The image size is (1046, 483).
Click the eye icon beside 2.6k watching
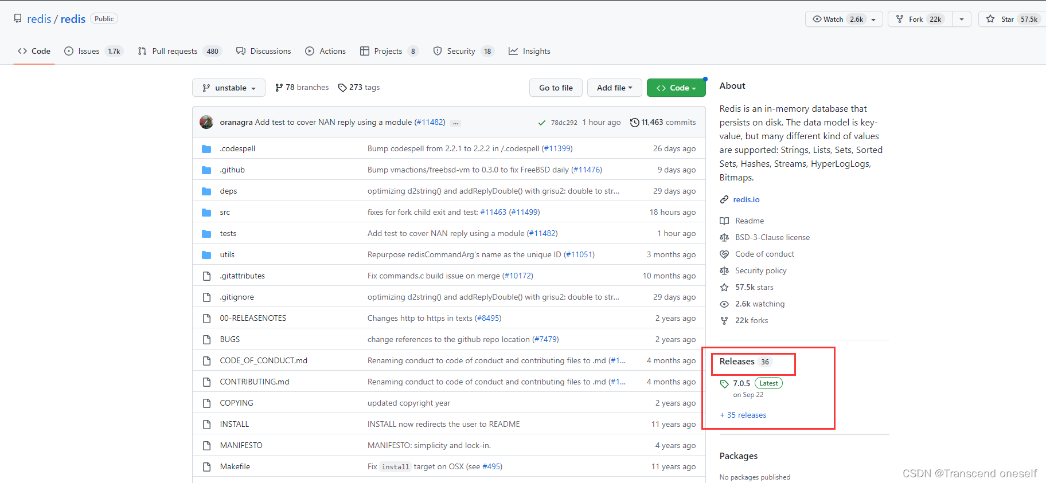(x=724, y=304)
